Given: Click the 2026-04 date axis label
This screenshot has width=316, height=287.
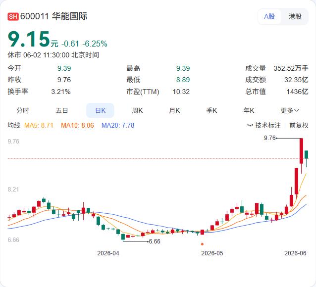Looking at the screenshot, I should click(x=108, y=253).
